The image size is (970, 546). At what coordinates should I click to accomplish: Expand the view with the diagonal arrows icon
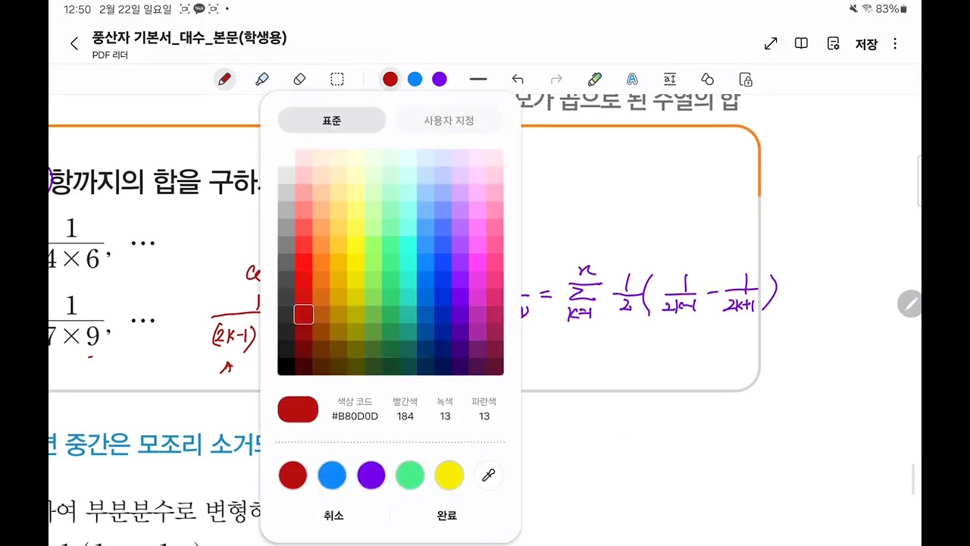[771, 44]
